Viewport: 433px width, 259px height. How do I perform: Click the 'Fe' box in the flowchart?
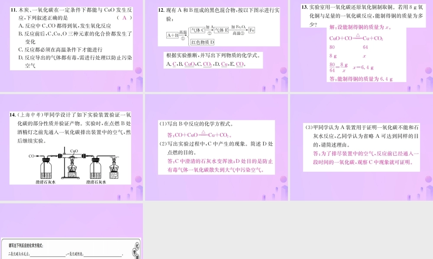252,30
